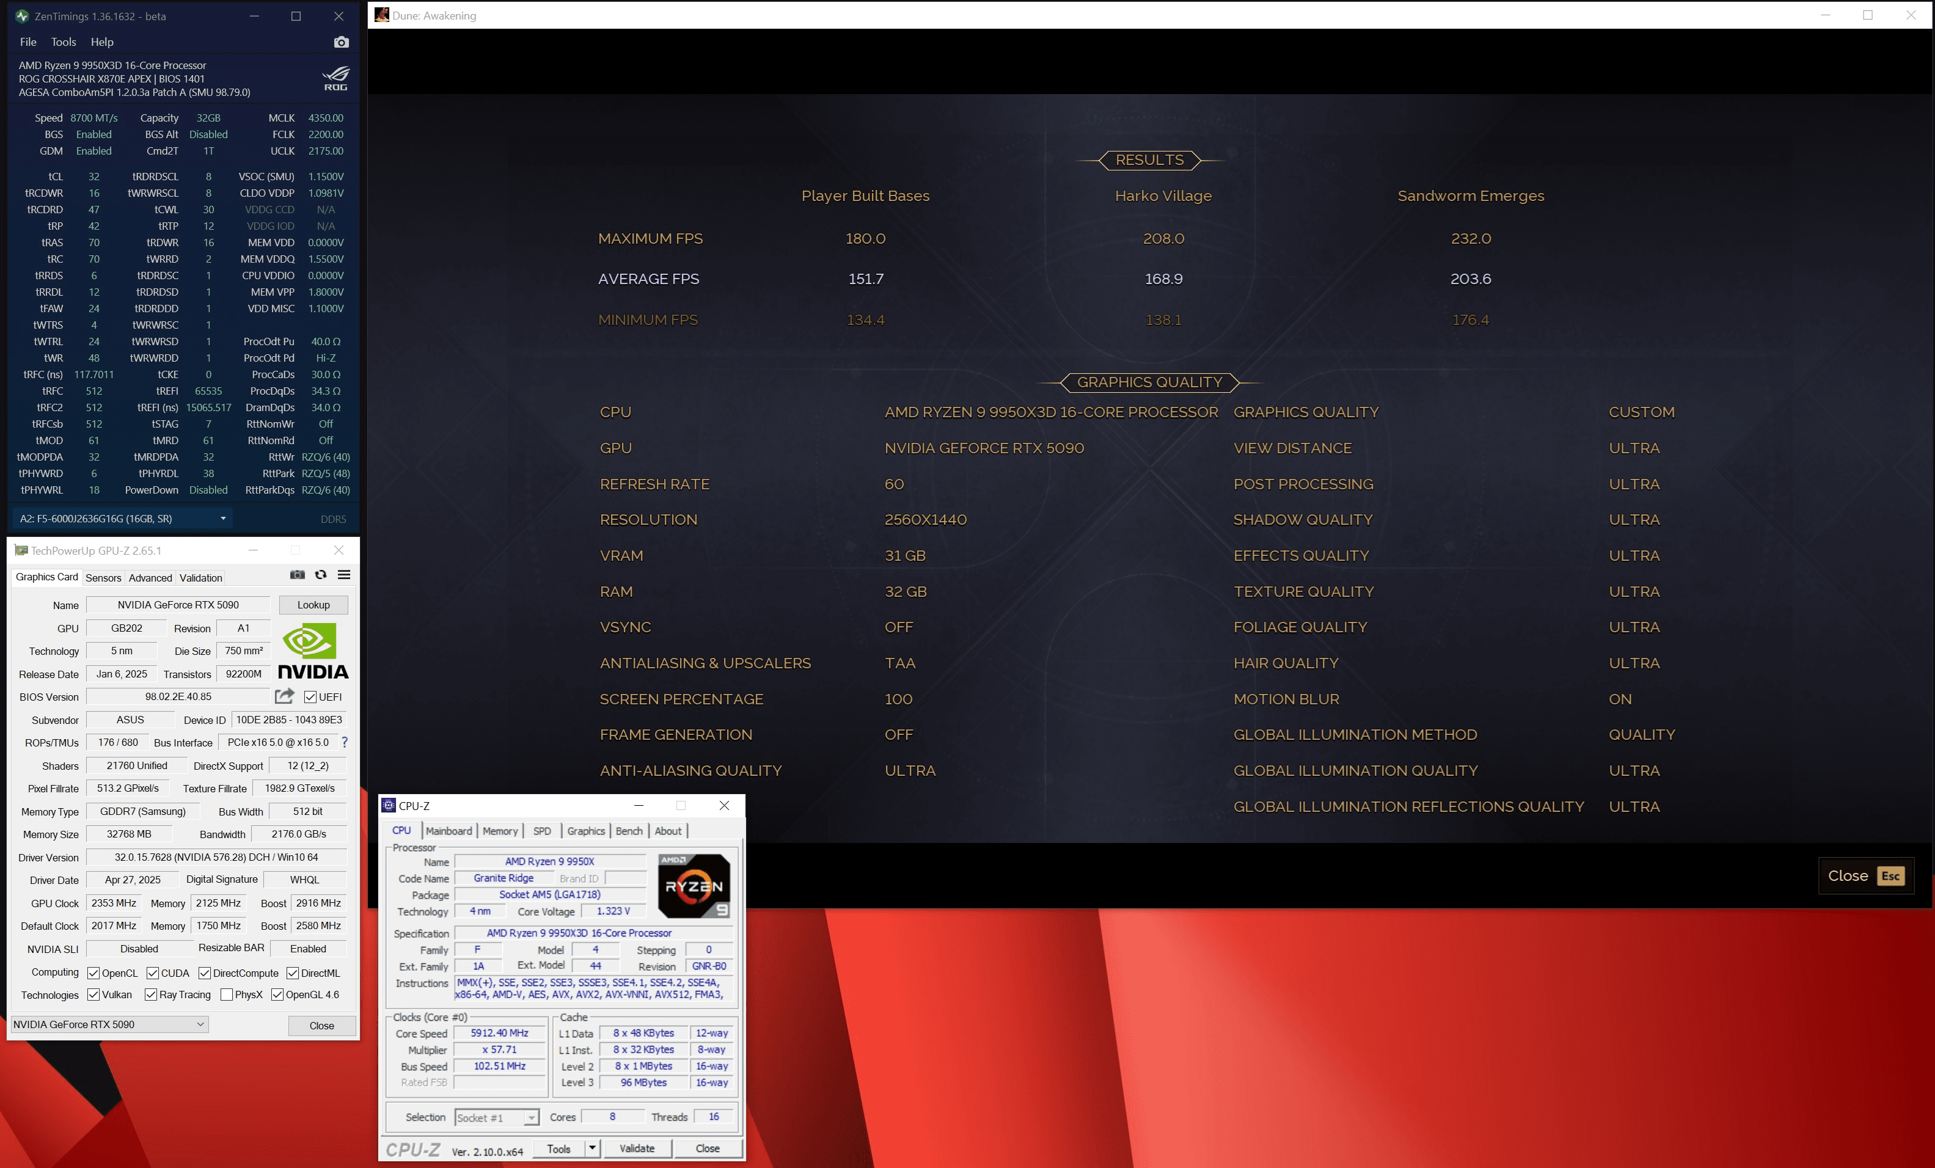Open the About tab in CPU-Z
1935x1168 pixels.
click(x=668, y=831)
